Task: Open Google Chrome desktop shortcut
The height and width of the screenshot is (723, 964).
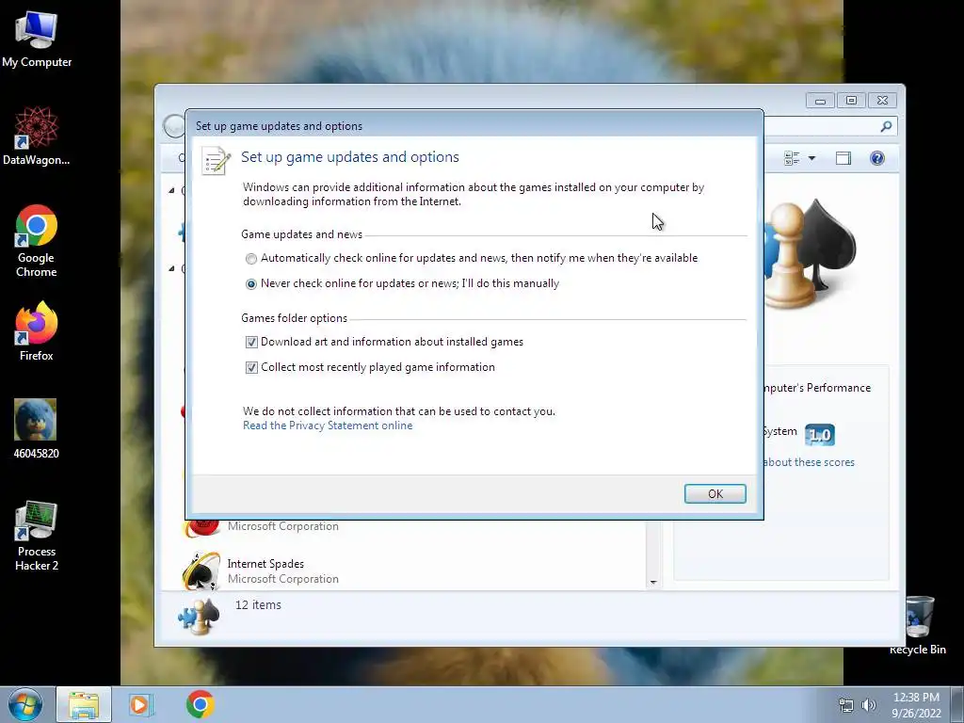Action: point(37,241)
